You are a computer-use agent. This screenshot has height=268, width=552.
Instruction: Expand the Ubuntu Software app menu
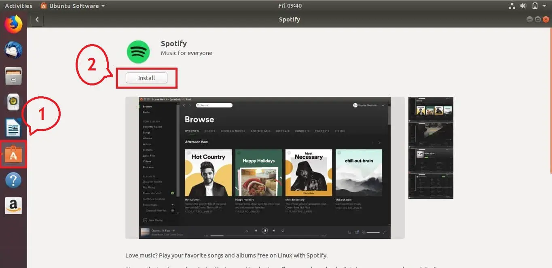[73, 6]
